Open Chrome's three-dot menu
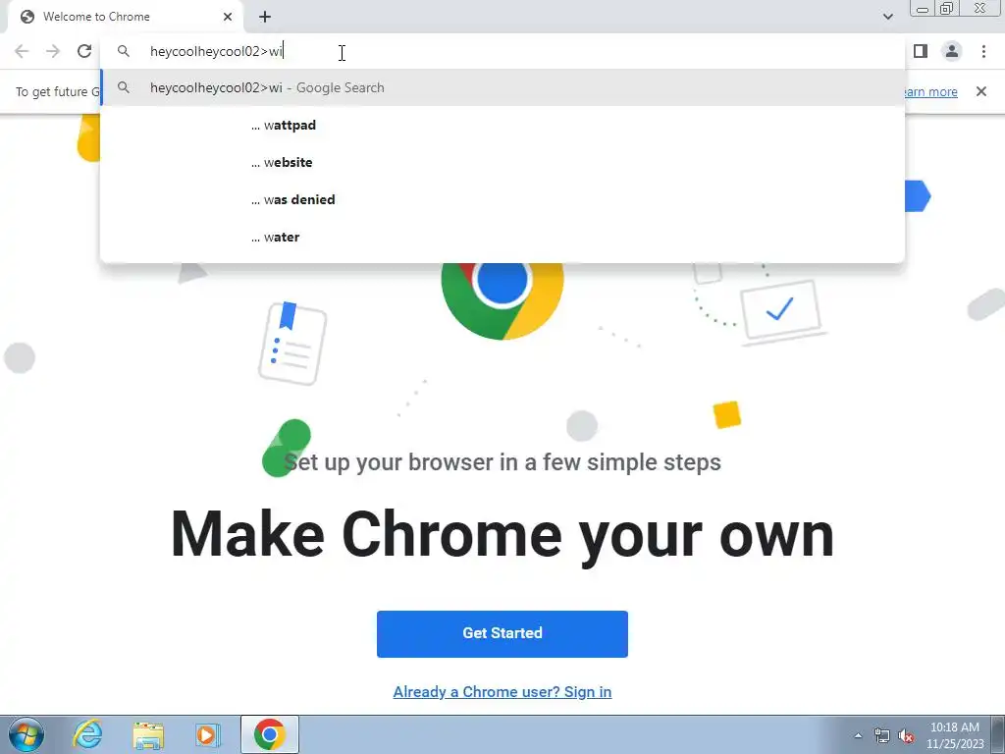The width and height of the screenshot is (1005, 754). pos(983,51)
